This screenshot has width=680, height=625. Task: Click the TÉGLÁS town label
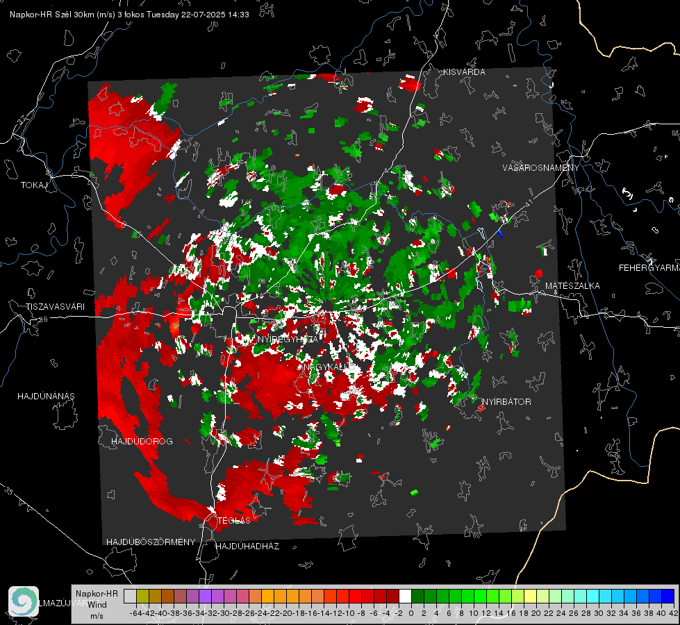[234, 521]
